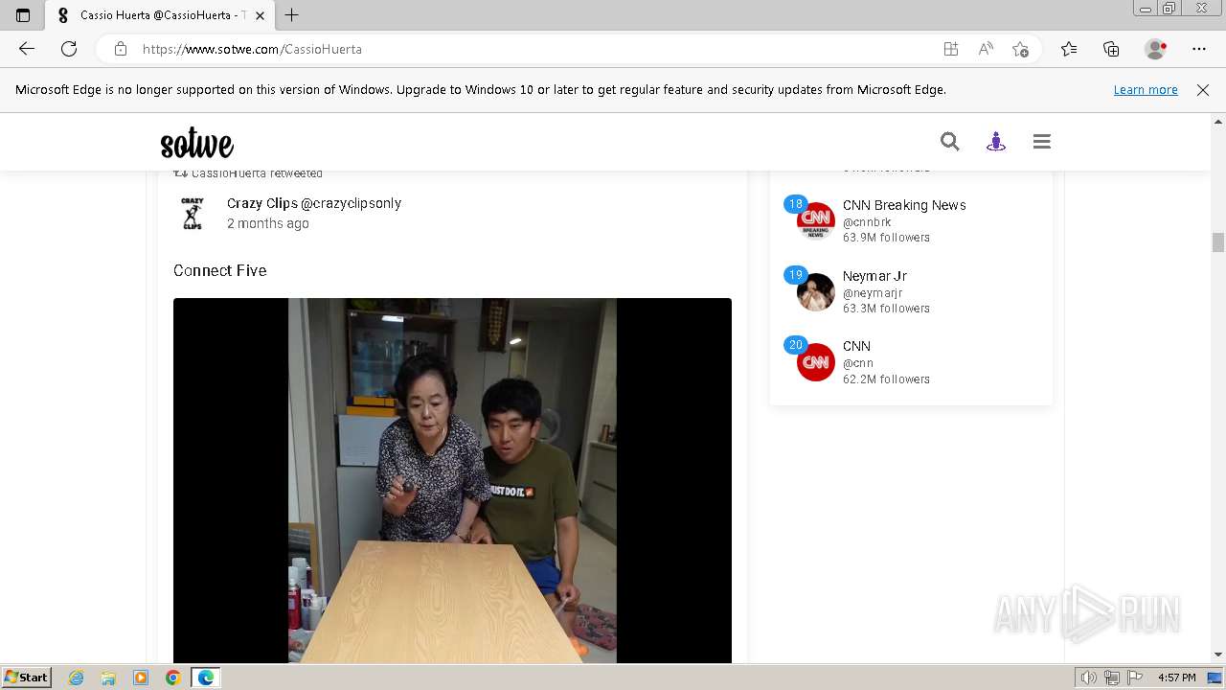The height and width of the screenshot is (690, 1226).
Task: Click the '2 months ago' timestamp
Action: click(x=268, y=223)
